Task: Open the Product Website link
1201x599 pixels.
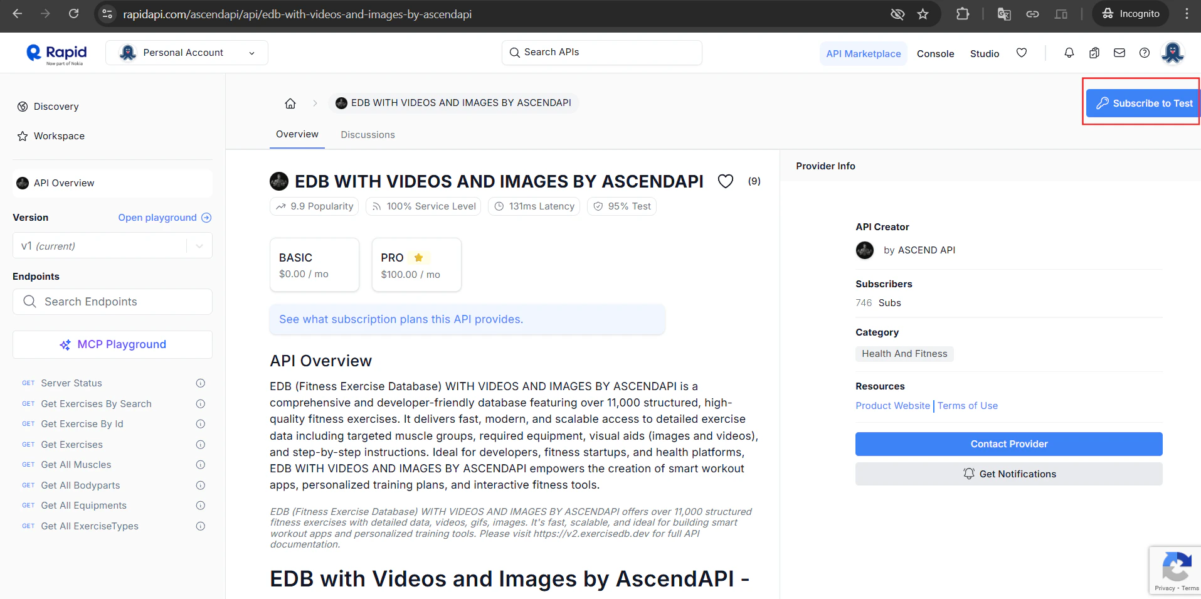Action: [x=893, y=406]
